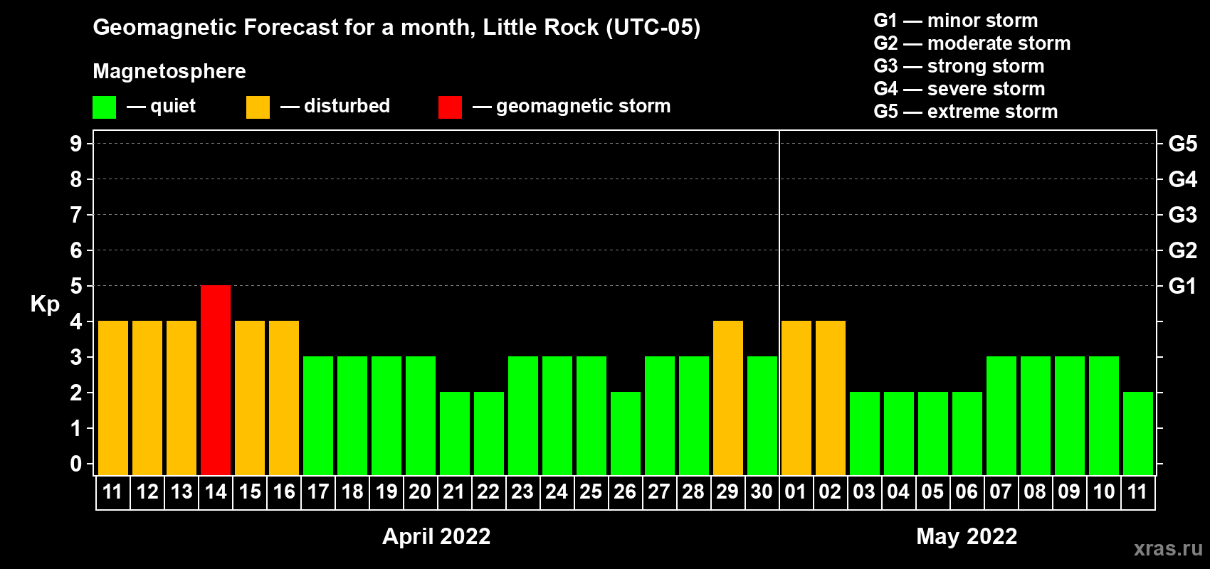Select the green bar for April 21
Image resolution: width=1210 pixels, height=569 pixels.
point(455,433)
